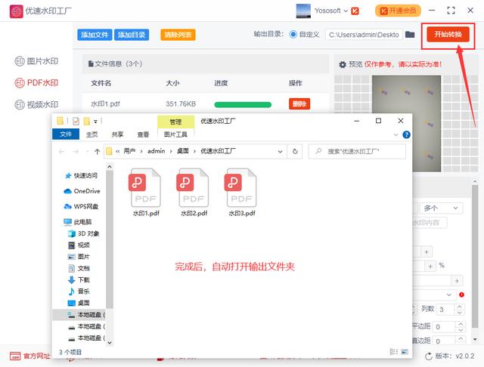This screenshot has height=367, width=484.
Task: Select 此电脑 in navigation pane
Action: tap(77, 222)
